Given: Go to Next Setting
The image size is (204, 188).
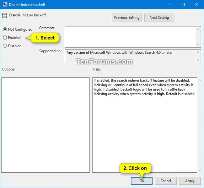Looking at the screenshot, I should (159, 18).
